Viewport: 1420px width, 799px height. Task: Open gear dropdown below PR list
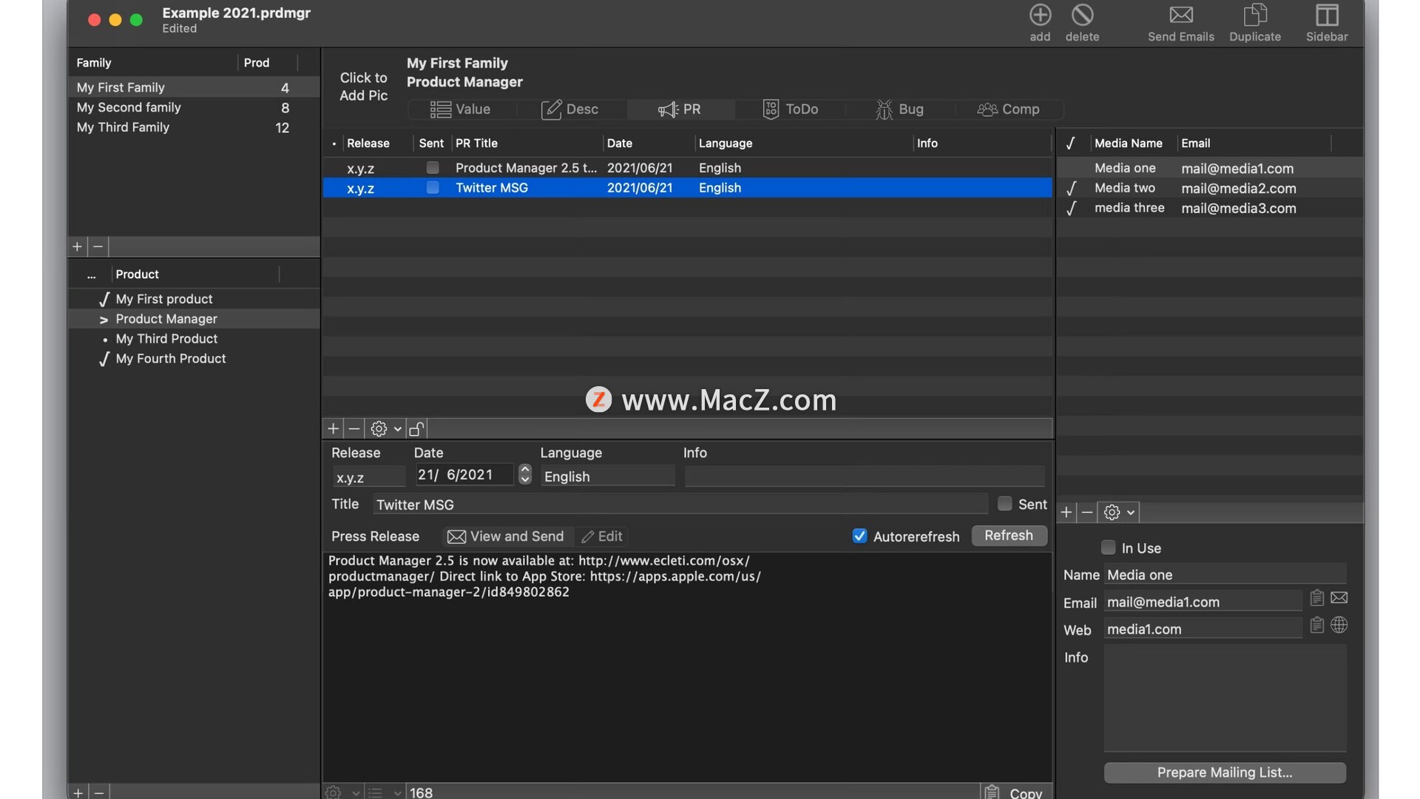(x=386, y=429)
